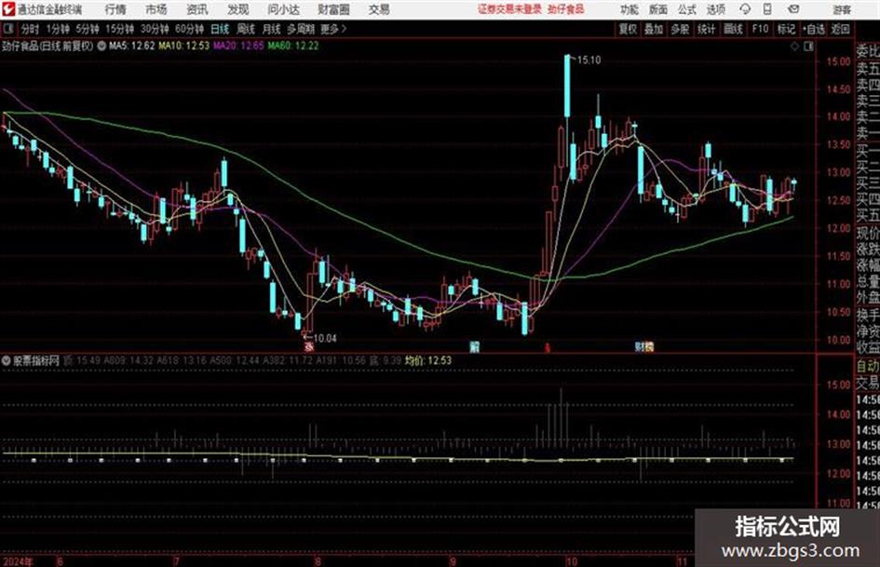Open the 功能 menu

tap(630, 9)
